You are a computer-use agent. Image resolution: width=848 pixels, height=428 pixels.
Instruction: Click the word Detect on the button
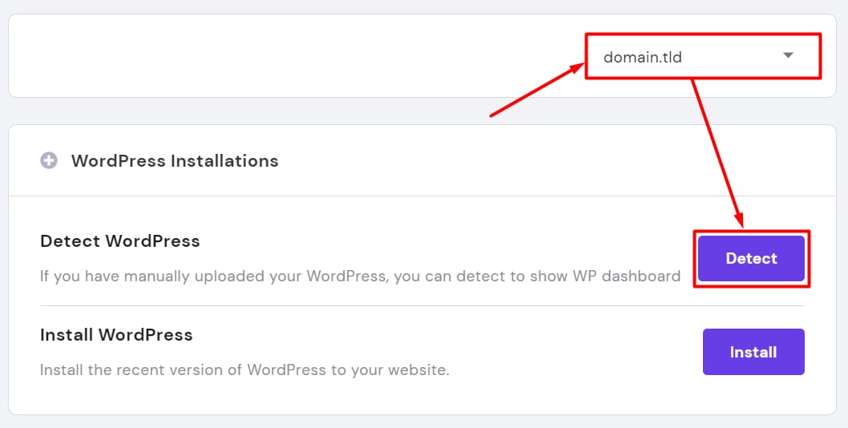point(751,258)
